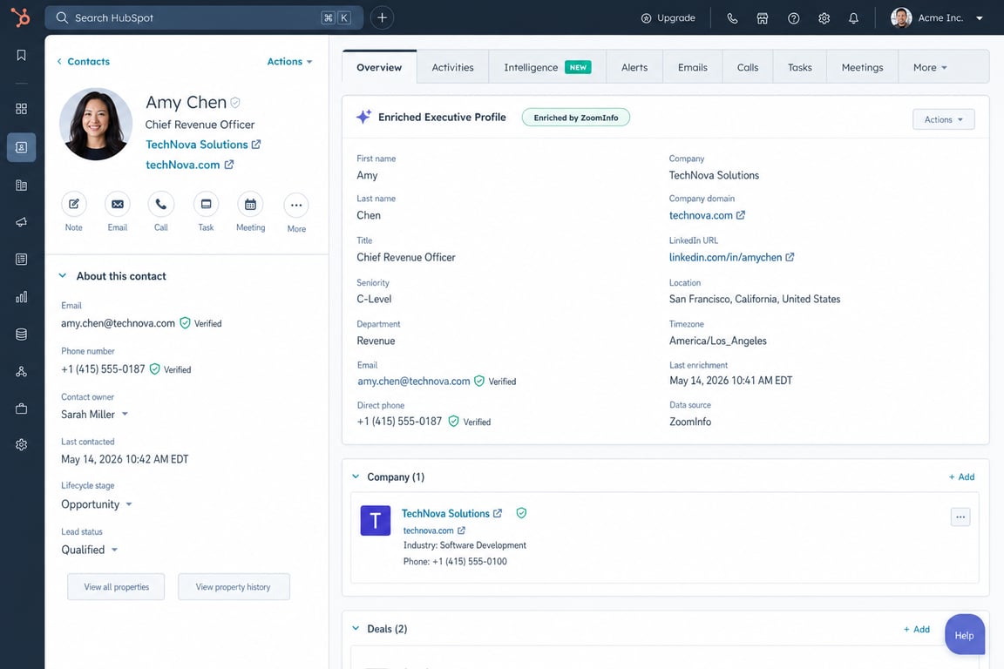The image size is (1004, 669).
Task: Open Actions dropdown in Enriched Executive Profile
Action: coord(943,119)
